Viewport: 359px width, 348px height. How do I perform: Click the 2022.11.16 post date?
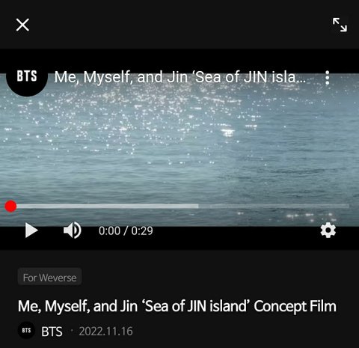[x=105, y=332]
